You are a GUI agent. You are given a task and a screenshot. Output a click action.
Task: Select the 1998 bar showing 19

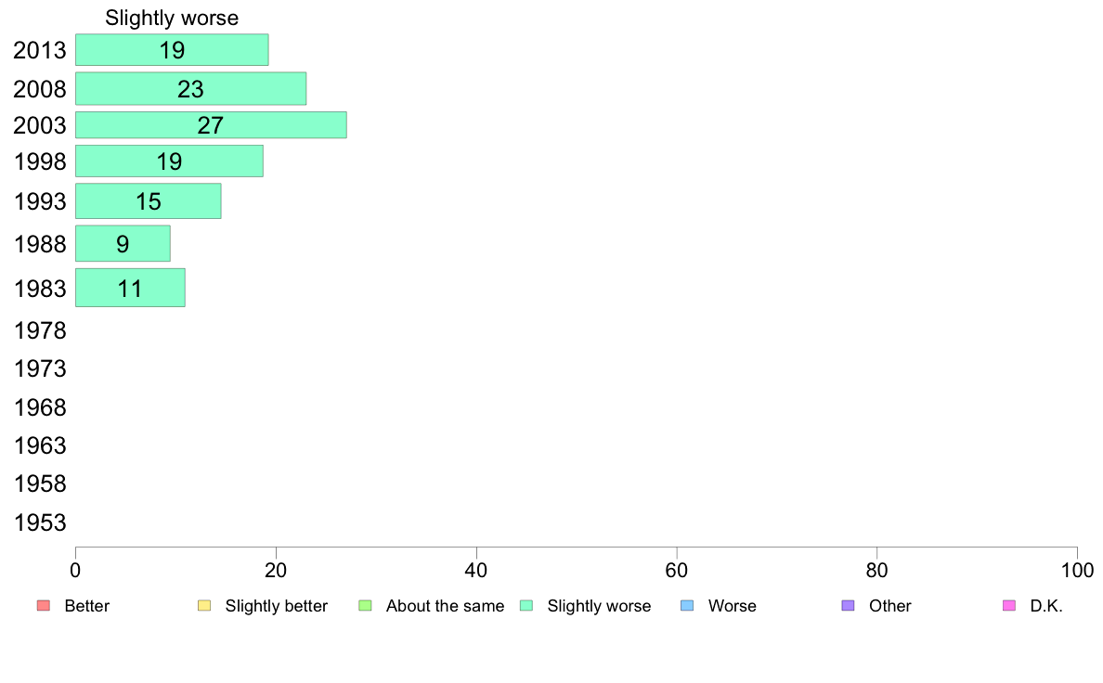169,161
